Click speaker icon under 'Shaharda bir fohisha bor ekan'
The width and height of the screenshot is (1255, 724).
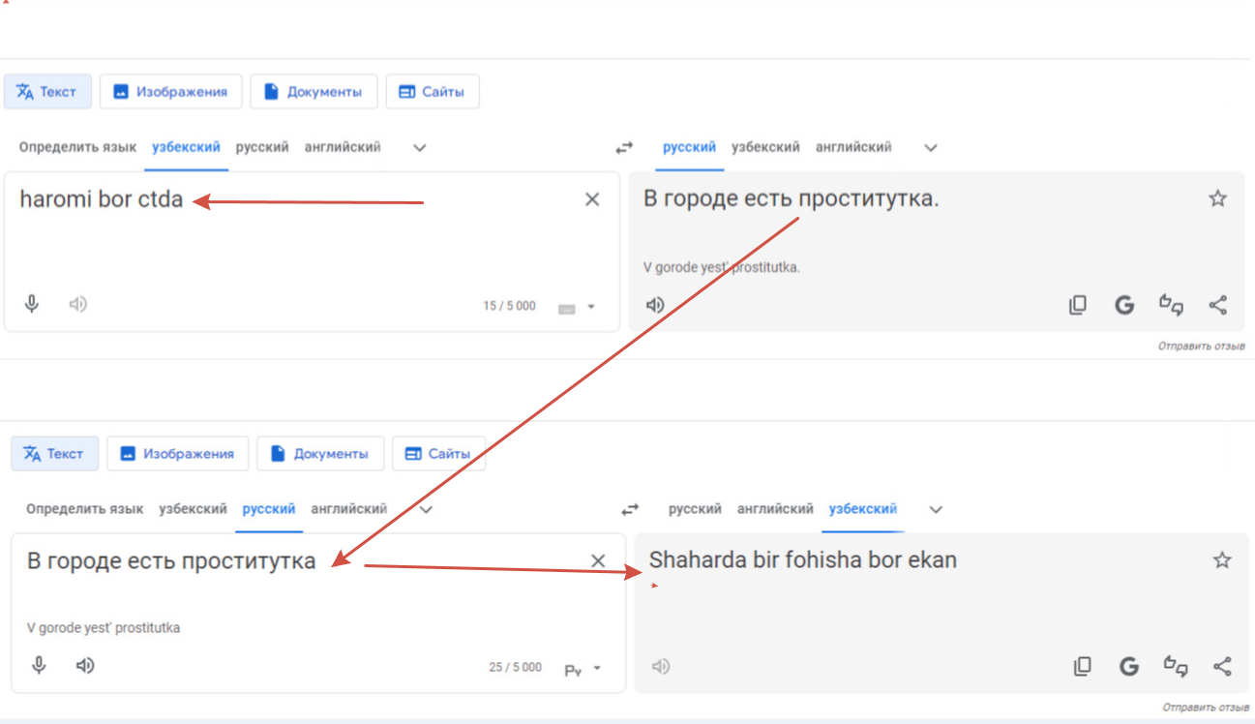point(661,666)
